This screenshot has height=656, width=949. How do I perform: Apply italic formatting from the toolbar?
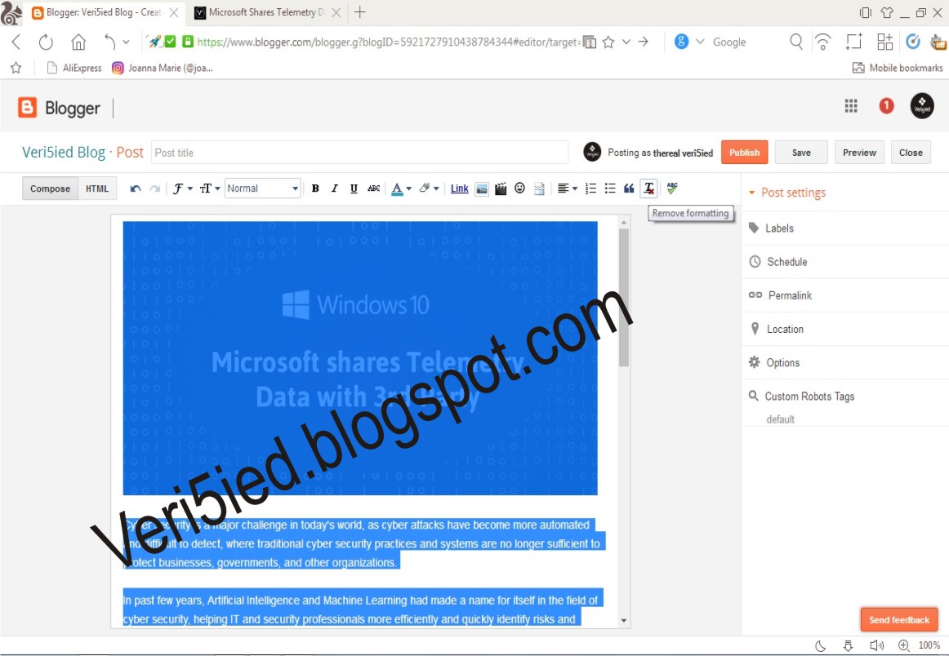click(334, 188)
